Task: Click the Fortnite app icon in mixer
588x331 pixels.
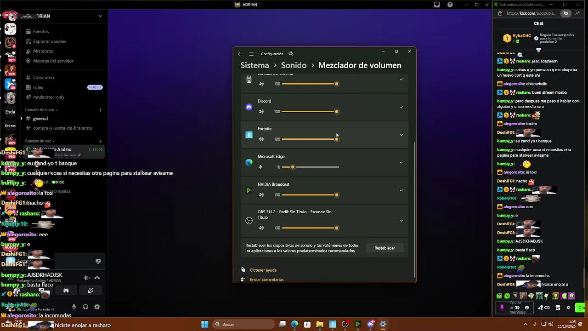Action: click(x=249, y=135)
